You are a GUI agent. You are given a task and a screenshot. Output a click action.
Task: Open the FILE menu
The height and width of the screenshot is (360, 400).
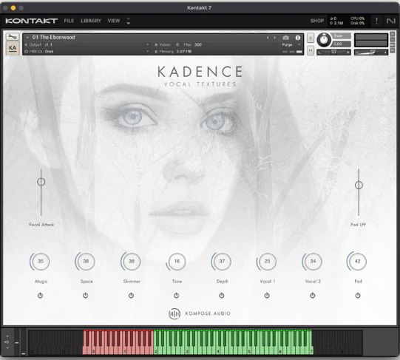click(x=69, y=21)
